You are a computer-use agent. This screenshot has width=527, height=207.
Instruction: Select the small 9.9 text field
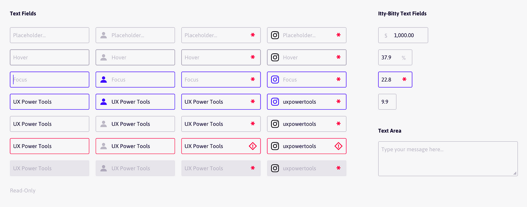(x=387, y=102)
